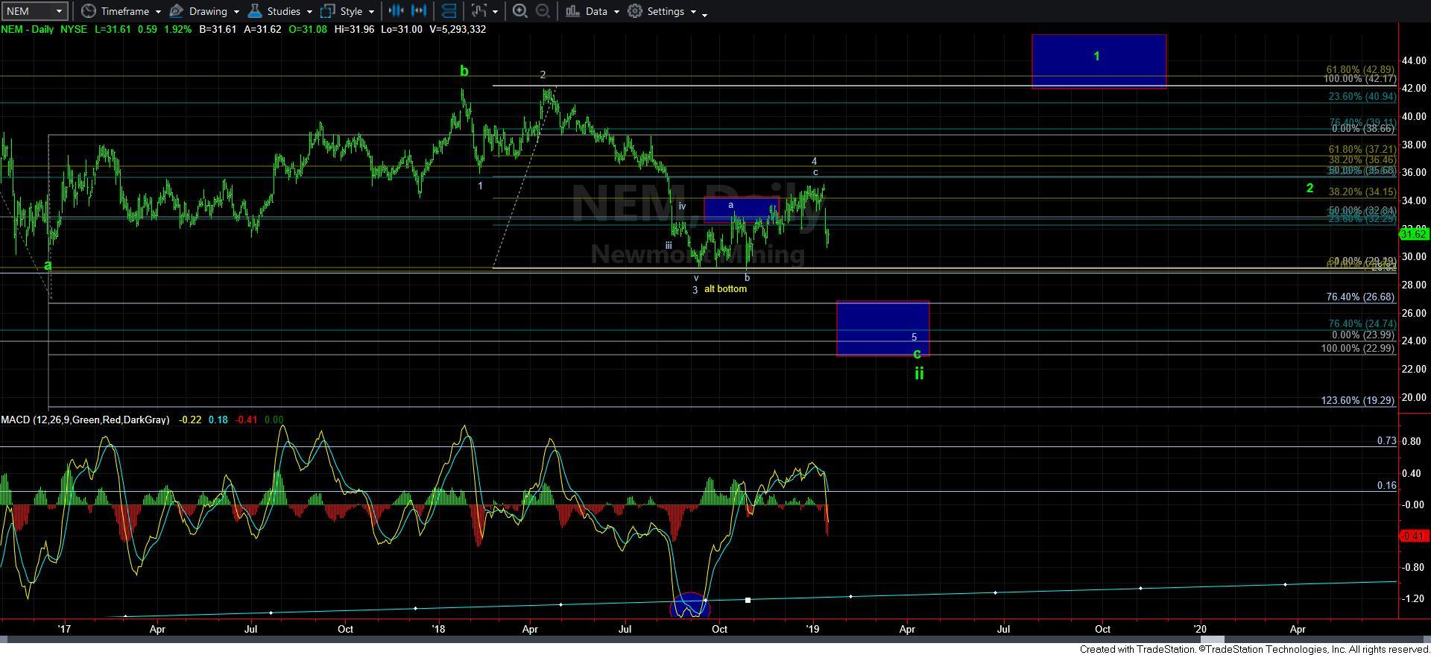
Task: Select the white square trendline handle
Action: click(x=748, y=600)
